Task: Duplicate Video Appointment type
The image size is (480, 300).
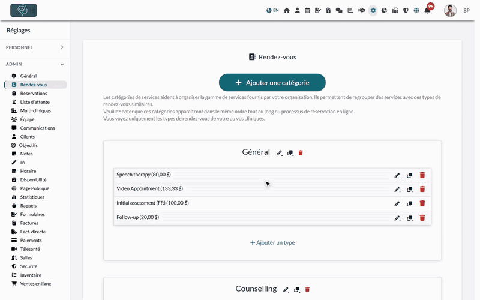Action: [410, 190]
